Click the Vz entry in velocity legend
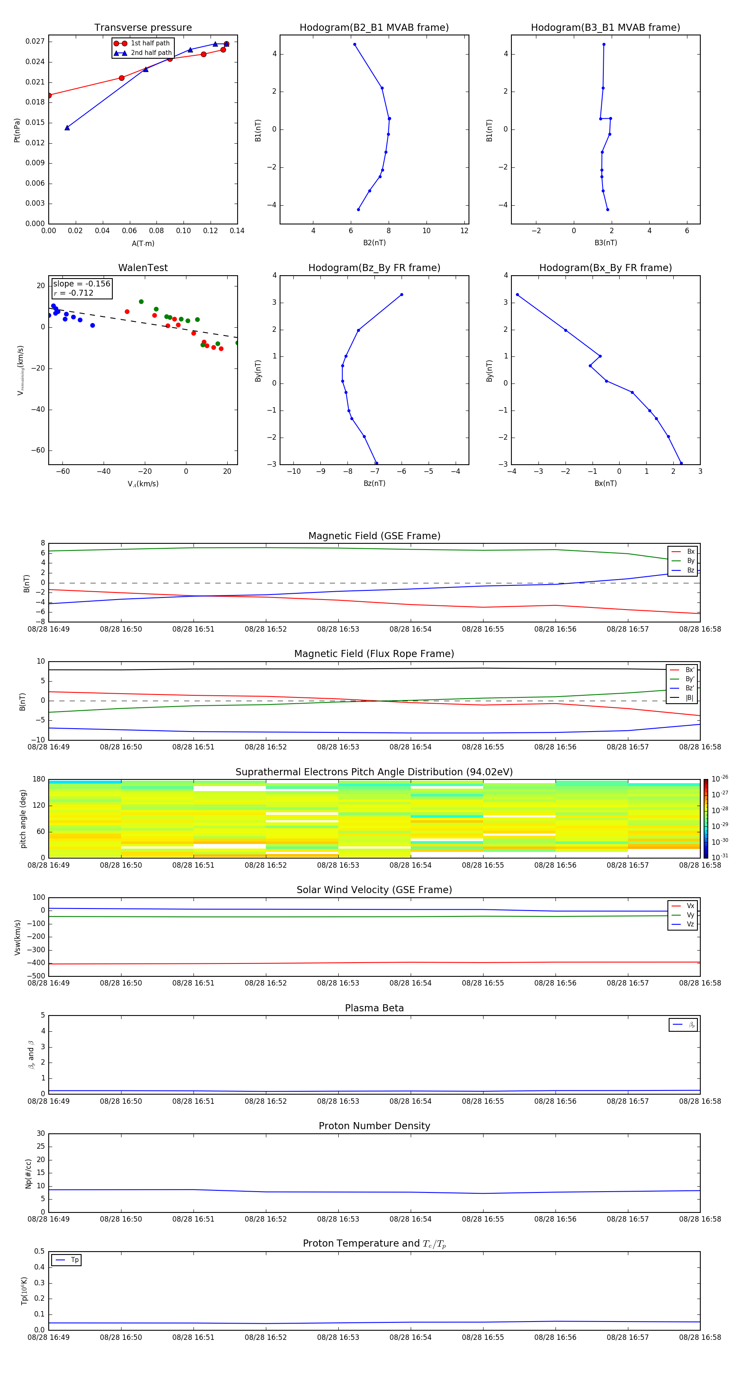 (683, 924)
